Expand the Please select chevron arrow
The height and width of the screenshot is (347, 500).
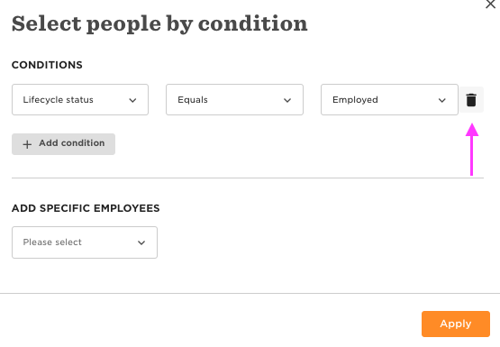point(141,242)
